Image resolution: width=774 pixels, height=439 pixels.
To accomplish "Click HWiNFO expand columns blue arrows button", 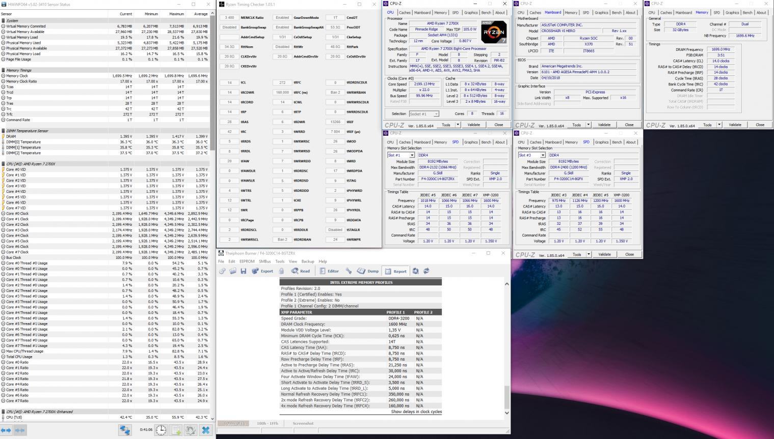I will pos(6,430).
